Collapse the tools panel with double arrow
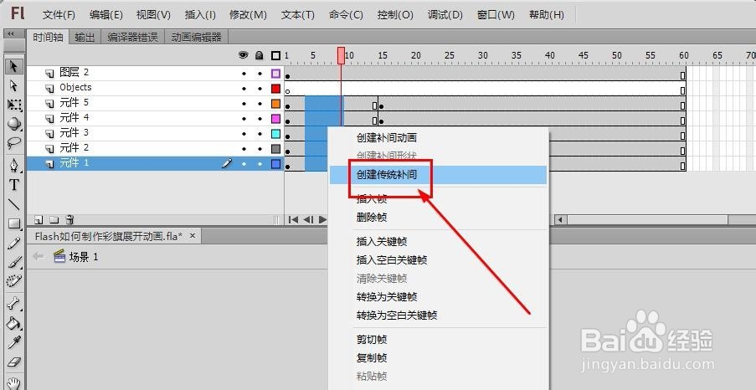This screenshot has width=756, height=390. pyautogui.click(x=10, y=33)
